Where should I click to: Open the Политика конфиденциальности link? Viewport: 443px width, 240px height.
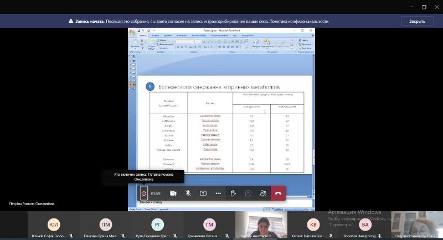pos(299,21)
